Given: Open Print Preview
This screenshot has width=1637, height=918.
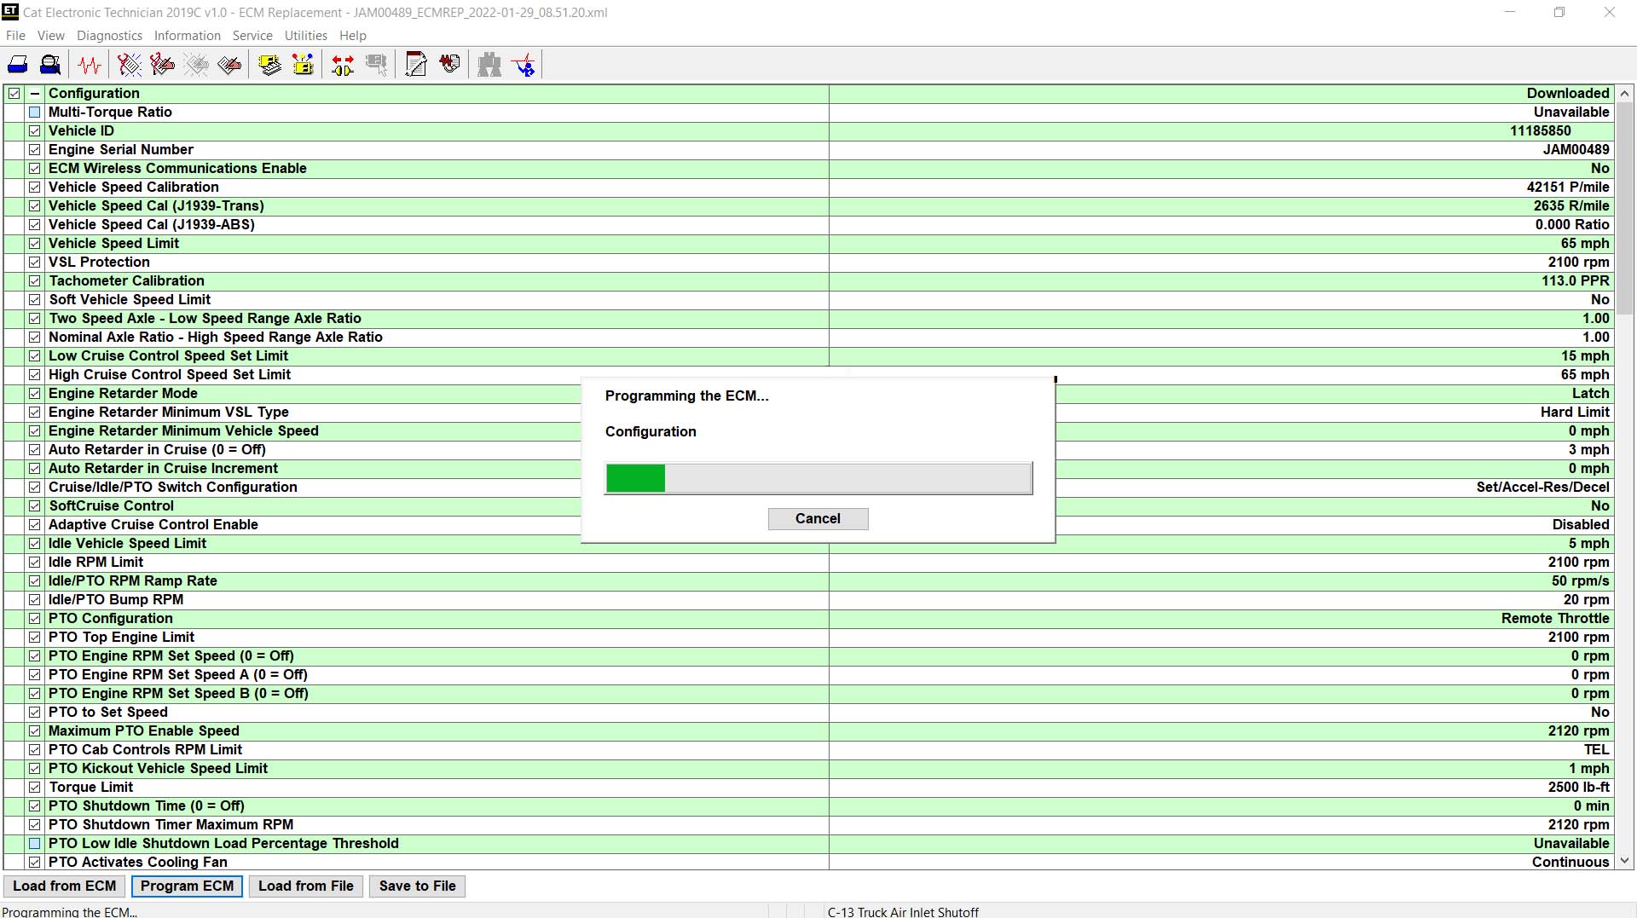Looking at the screenshot, I should click(49, 64).
